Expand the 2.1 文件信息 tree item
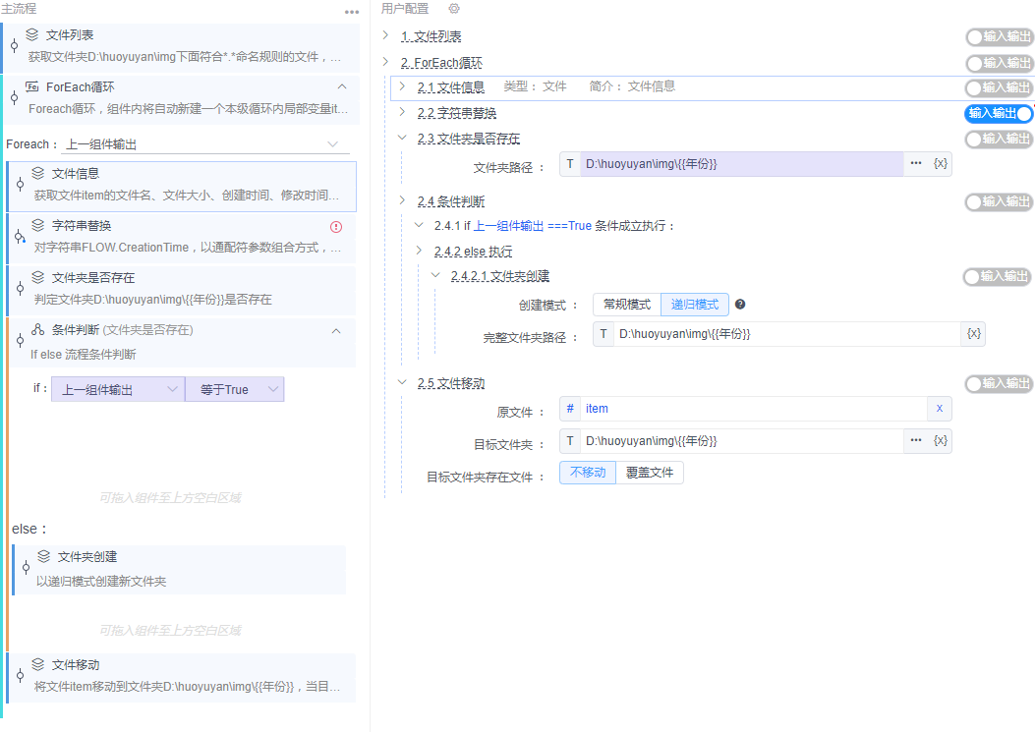Viewport: 1035px width, 732px height. pos(401,86)
